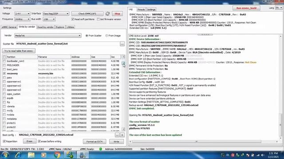Click log horizontal scroll right arrow
Image resolution: width=284 pixels, height=159 pixels.
pyautogui.click(x=277, y=142)
